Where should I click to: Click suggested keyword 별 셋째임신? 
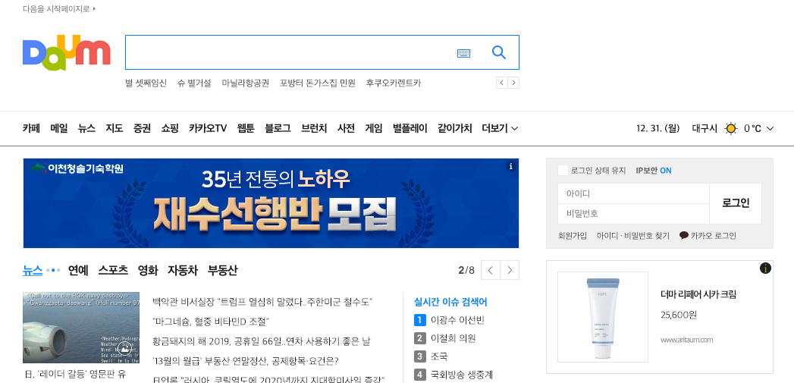coord(146,83)
